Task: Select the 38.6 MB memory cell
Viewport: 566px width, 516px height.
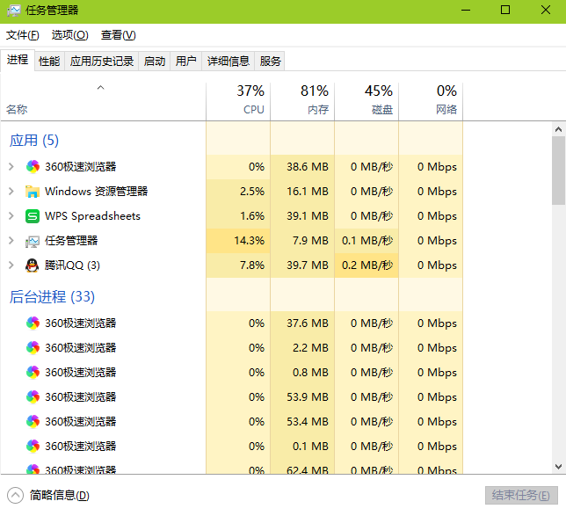Action: point(302,166)
